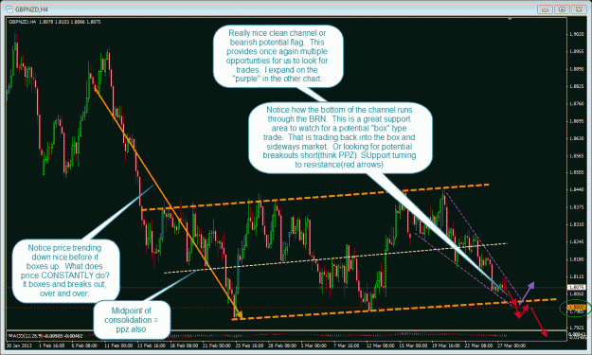This screenshot has width=592, height=355.
Task: Click the 28 Feb 08:00 time label
Action: (x=281, y=346)
